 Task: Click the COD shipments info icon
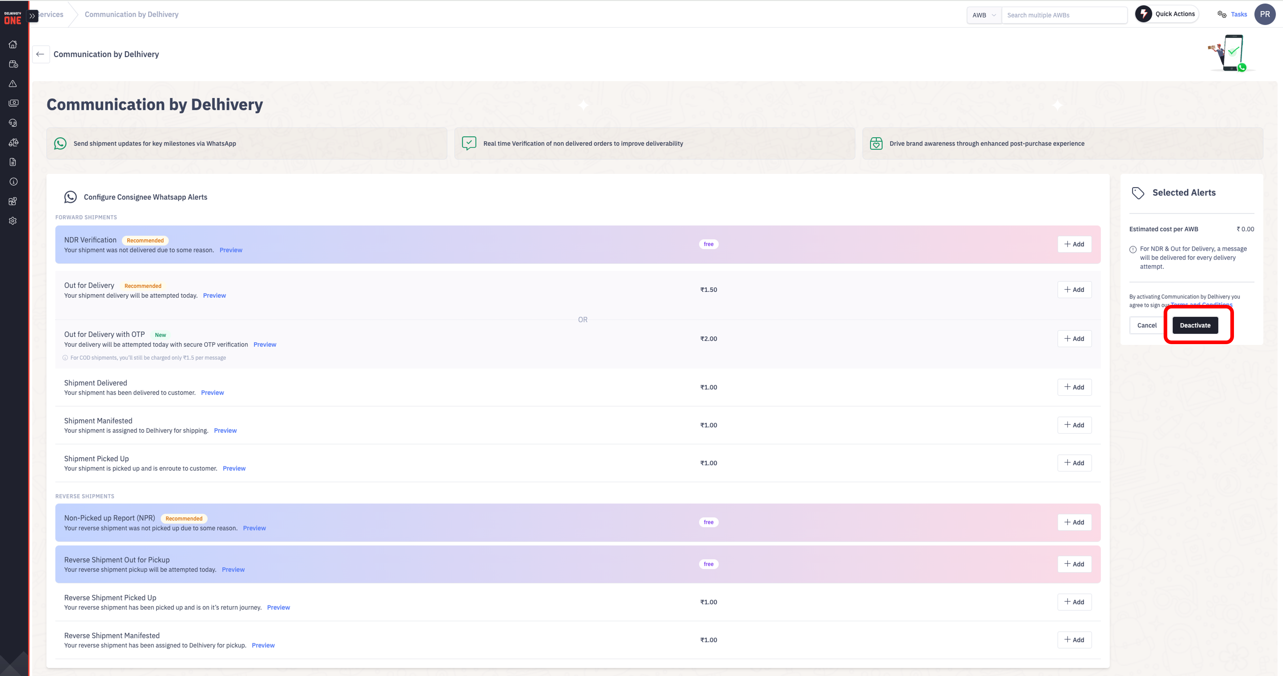tap(65, 358)
